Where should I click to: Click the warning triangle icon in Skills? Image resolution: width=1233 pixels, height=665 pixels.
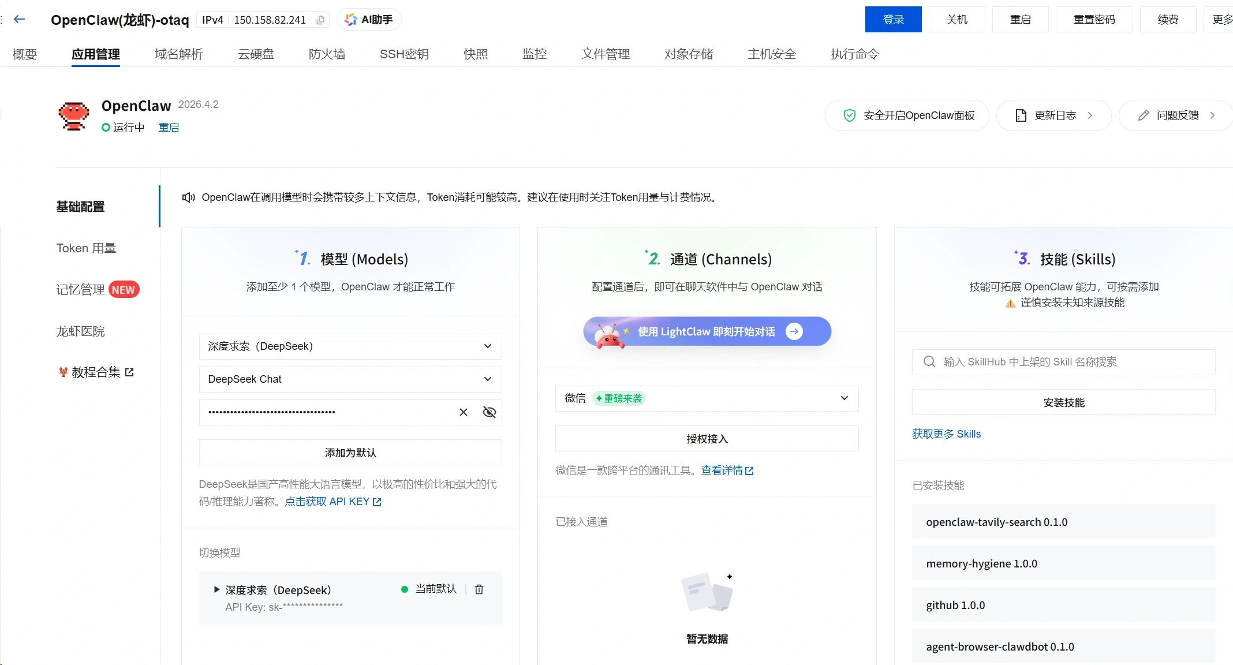pos(1010,303)
